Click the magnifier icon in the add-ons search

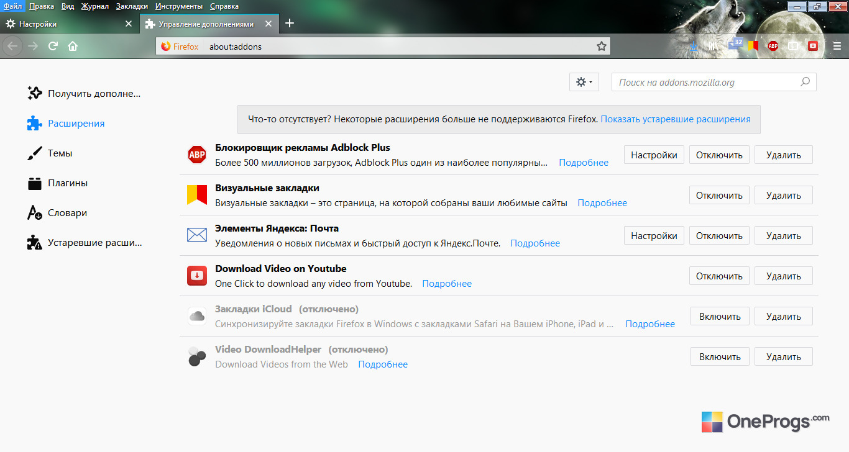805,82
